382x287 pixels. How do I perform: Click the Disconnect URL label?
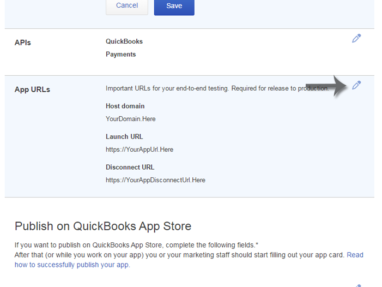click(x=130, y=167)
